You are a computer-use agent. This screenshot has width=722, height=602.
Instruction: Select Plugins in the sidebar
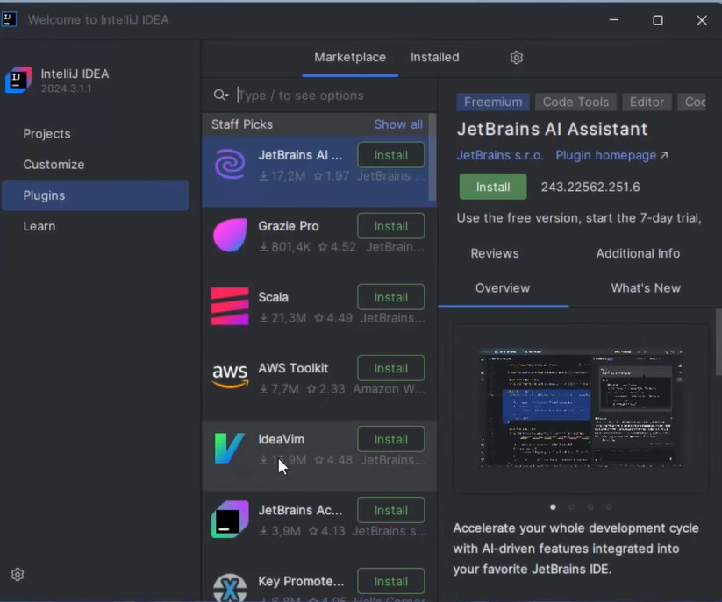tap(96, 195)
